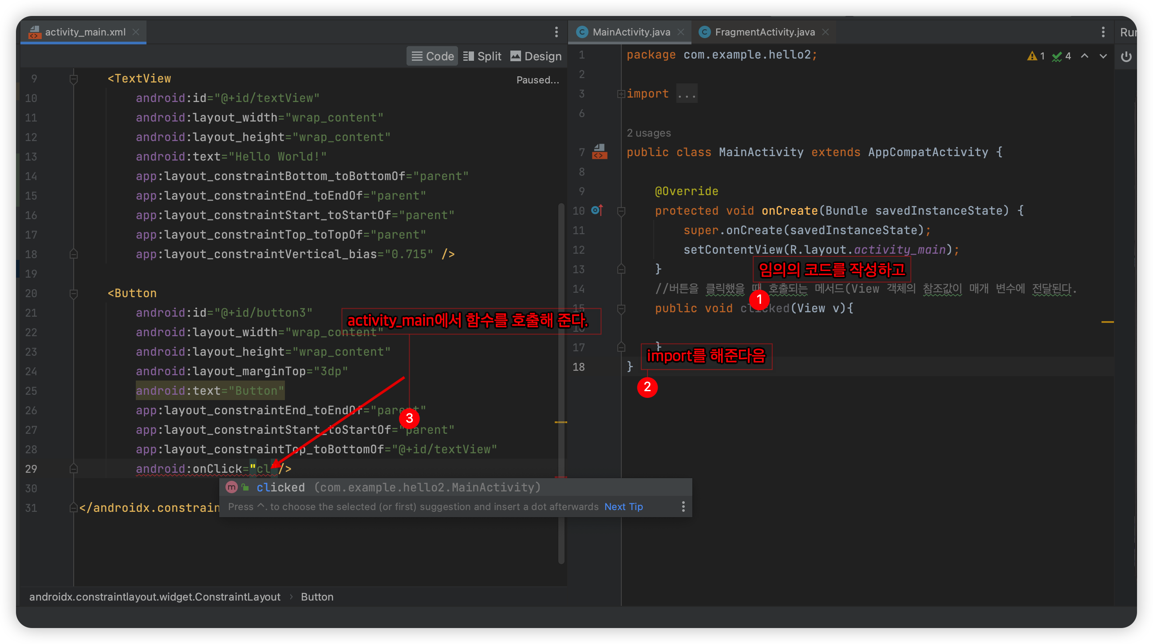This screenshot has height=644, width=1153.
Task: Open left editor tab options menu
Action: 557,32
